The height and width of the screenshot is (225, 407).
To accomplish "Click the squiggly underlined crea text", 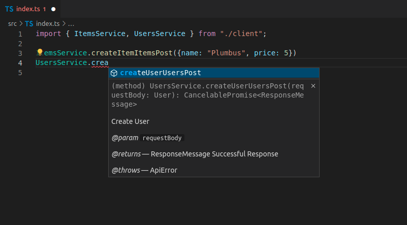I will [100, 63].
